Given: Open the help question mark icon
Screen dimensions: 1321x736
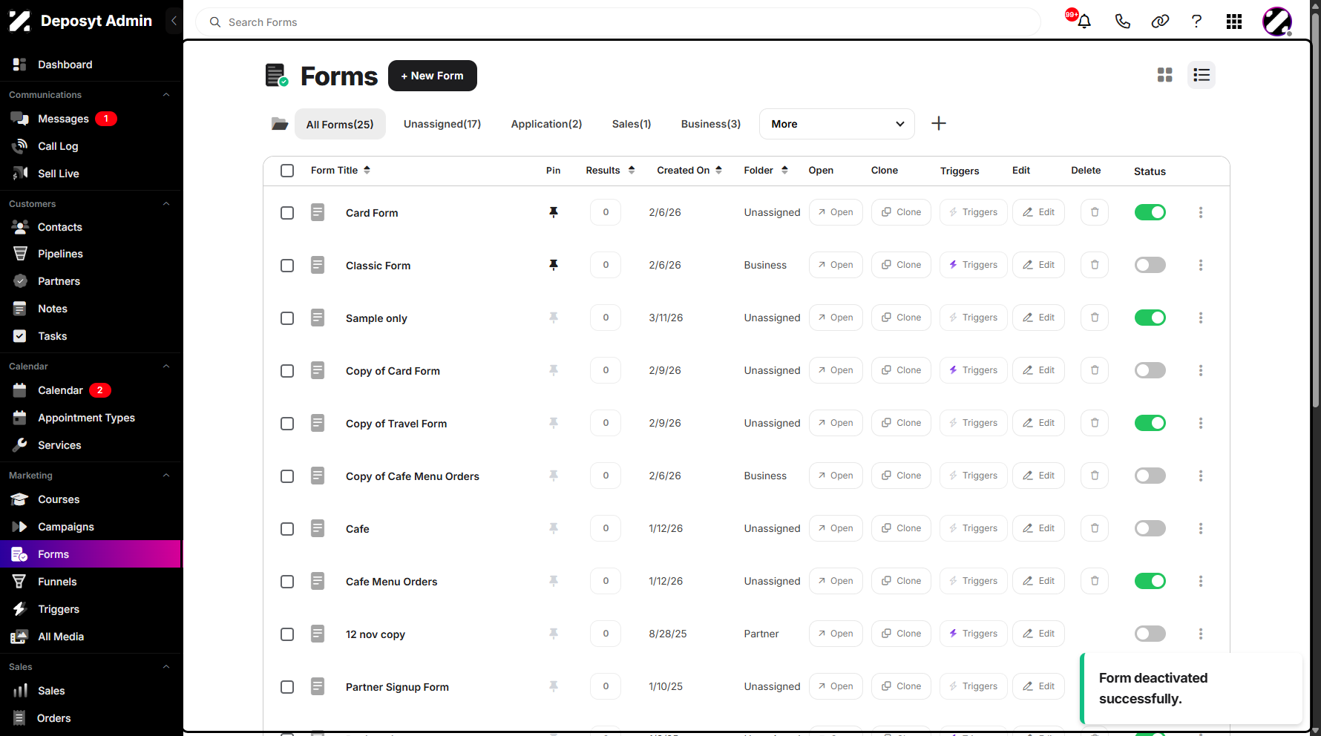Looking at the screenshot, I should point(1196,22).
